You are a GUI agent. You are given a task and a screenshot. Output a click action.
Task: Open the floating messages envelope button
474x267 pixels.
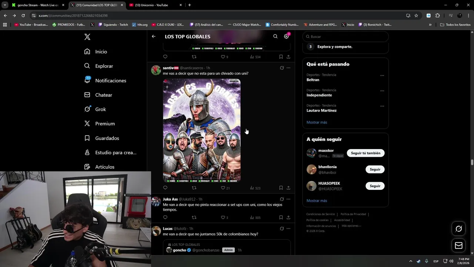pos(458,245)
